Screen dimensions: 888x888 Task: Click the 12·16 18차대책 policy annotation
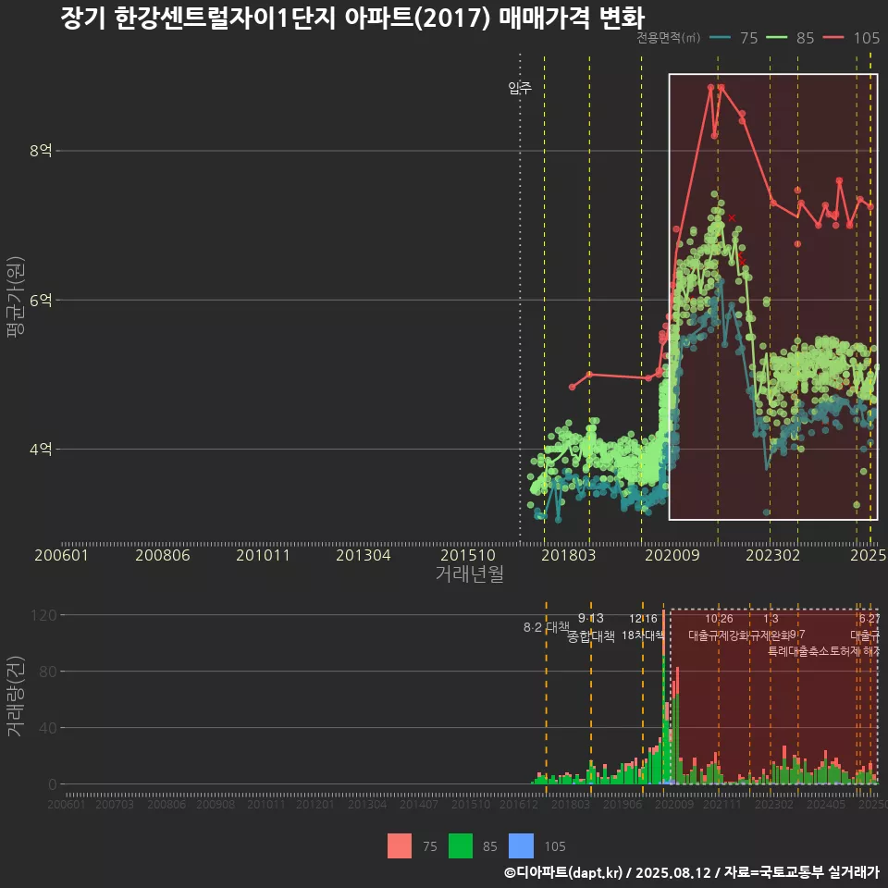click(x=643, y=627)
